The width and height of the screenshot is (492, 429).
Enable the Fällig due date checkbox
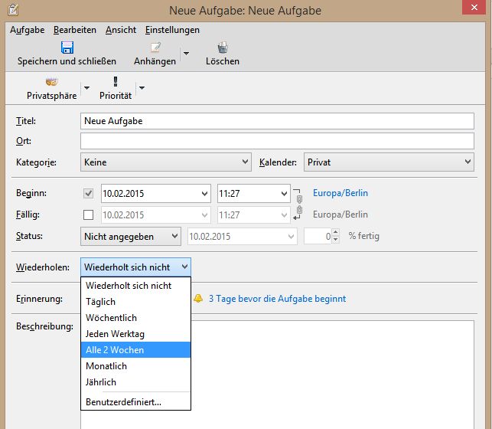[x=88, y=215]
